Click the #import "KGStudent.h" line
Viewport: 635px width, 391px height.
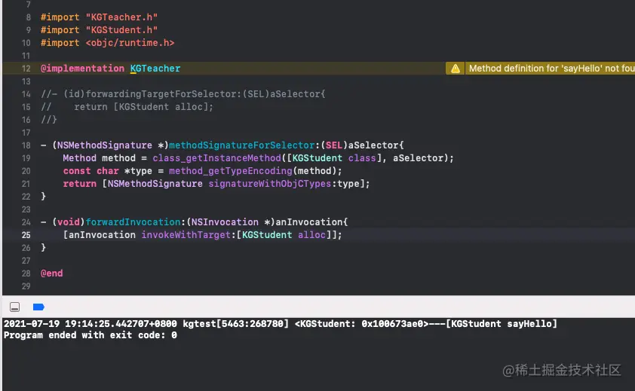99,30
